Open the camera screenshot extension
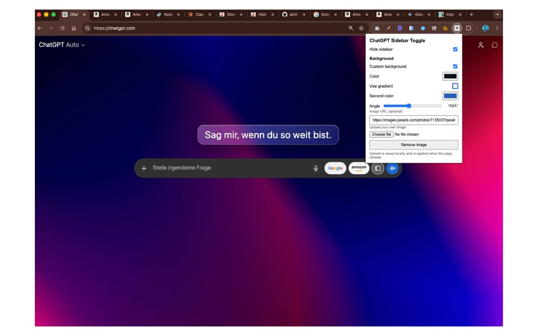538x336 pixels. tap(377, 28)
